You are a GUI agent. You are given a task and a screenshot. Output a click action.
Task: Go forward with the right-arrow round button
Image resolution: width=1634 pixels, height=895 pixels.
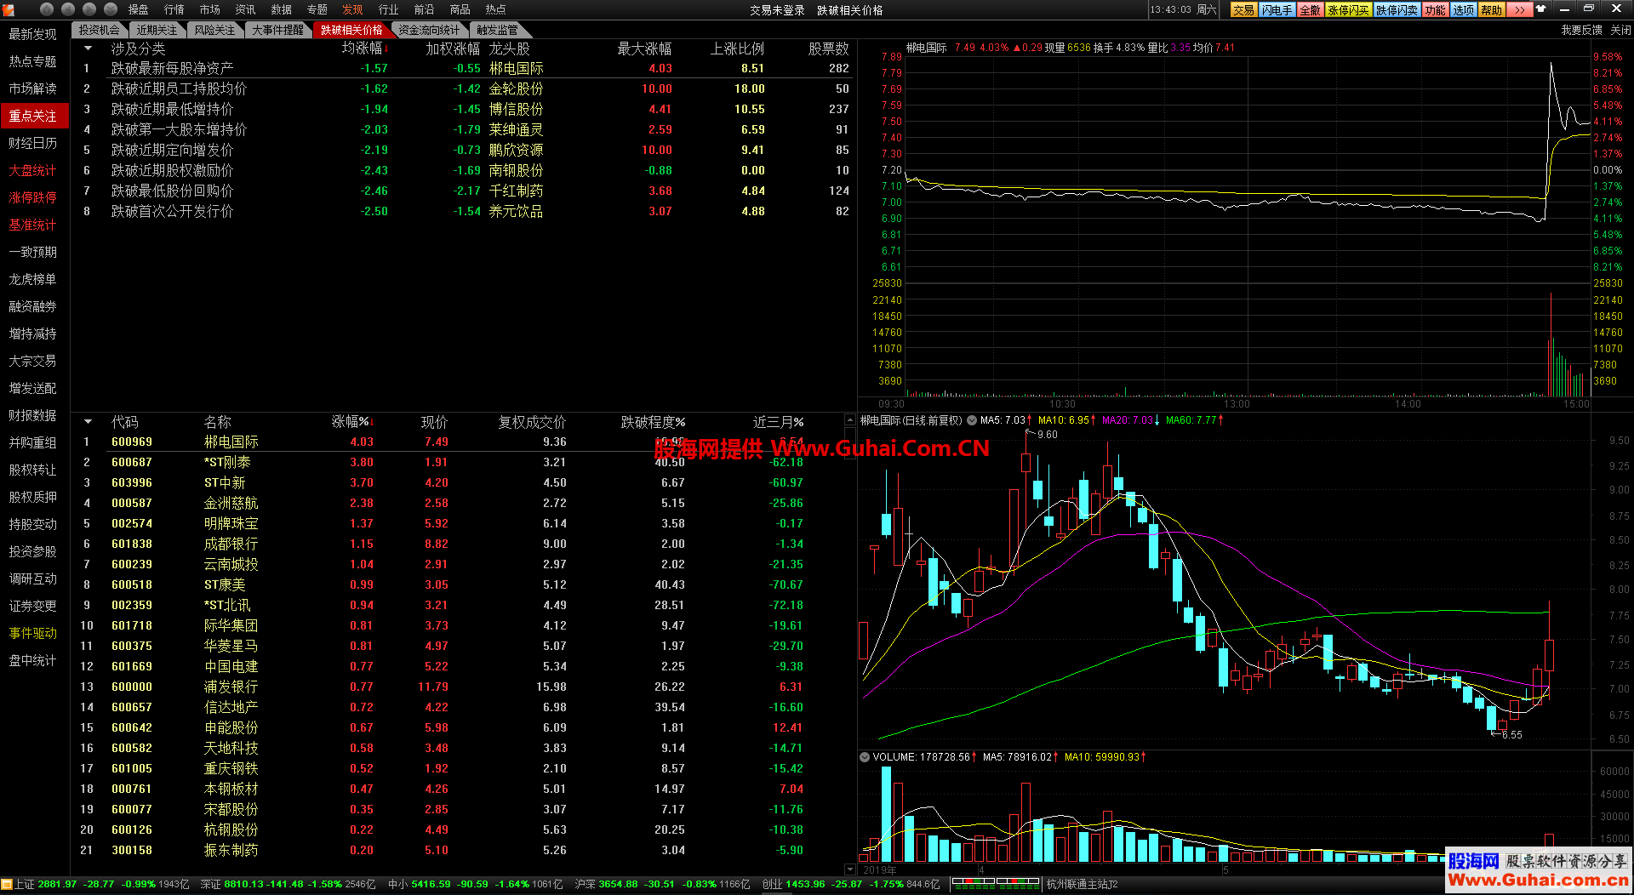click(89, 9)
